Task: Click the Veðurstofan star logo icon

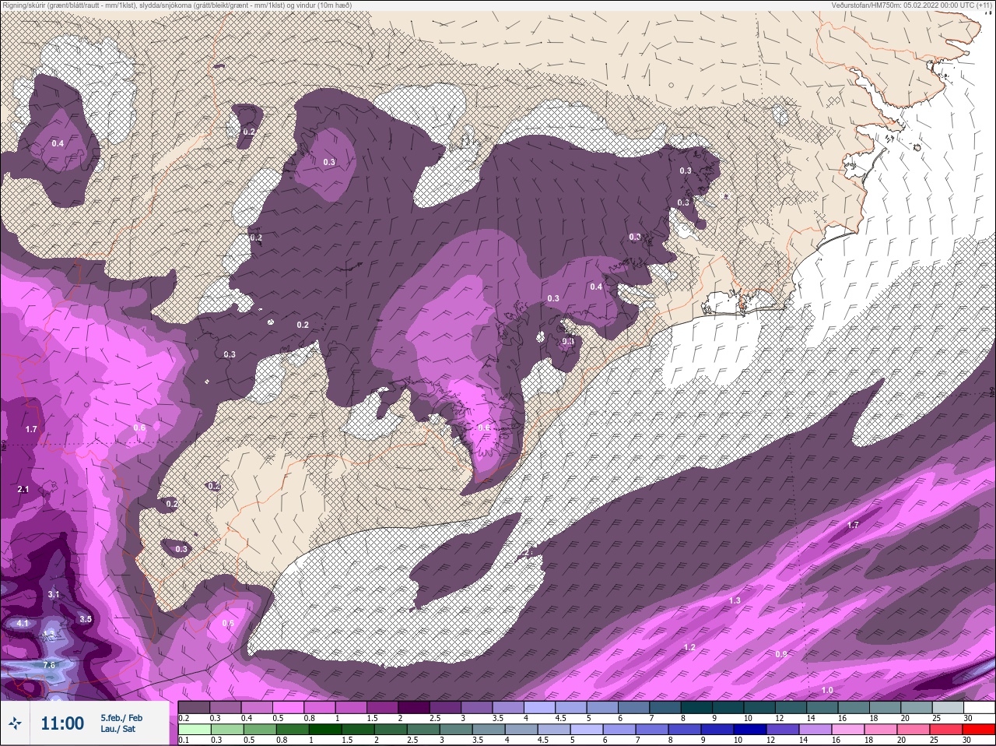Action: click(x=16, y=723)
